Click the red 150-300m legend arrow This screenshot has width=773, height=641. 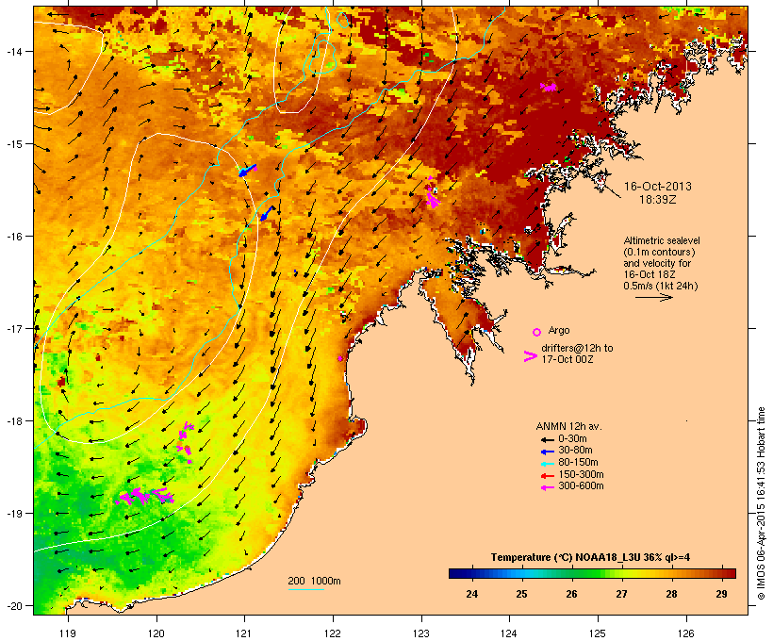tap(547, 475)
